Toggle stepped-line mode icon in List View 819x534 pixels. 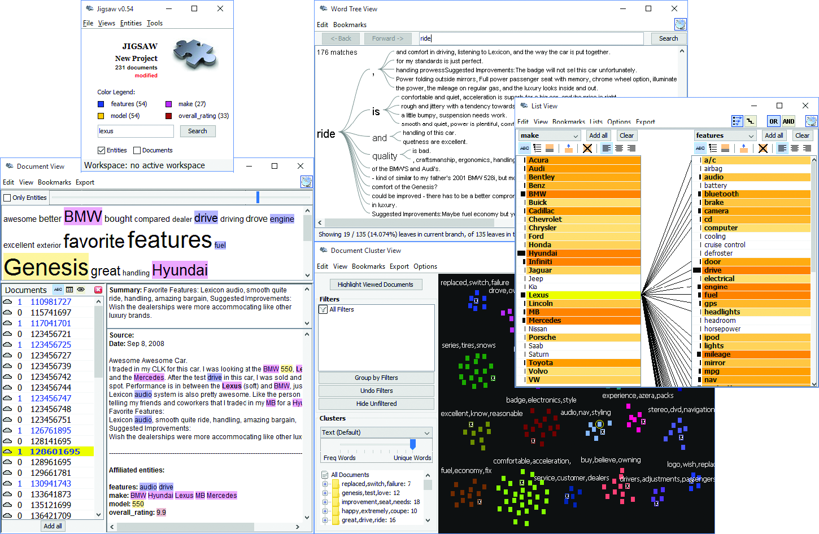point(750,121)
